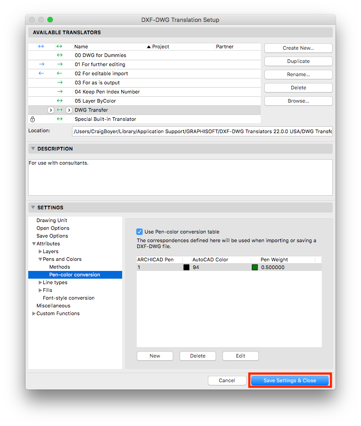Click green import arrow for 02 For editable import
This screenshot has height=426, width=361.
(59, 73)
